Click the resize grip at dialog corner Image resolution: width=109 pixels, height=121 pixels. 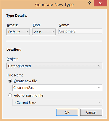[105, 117]
